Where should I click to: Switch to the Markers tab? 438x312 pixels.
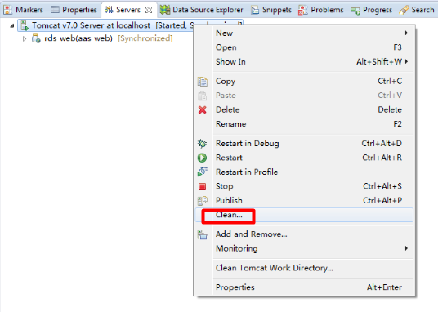[x=25, y=10]
